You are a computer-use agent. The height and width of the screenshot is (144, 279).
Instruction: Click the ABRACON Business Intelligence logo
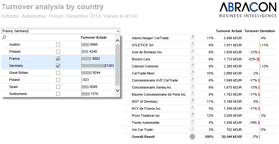pos(248,10)
